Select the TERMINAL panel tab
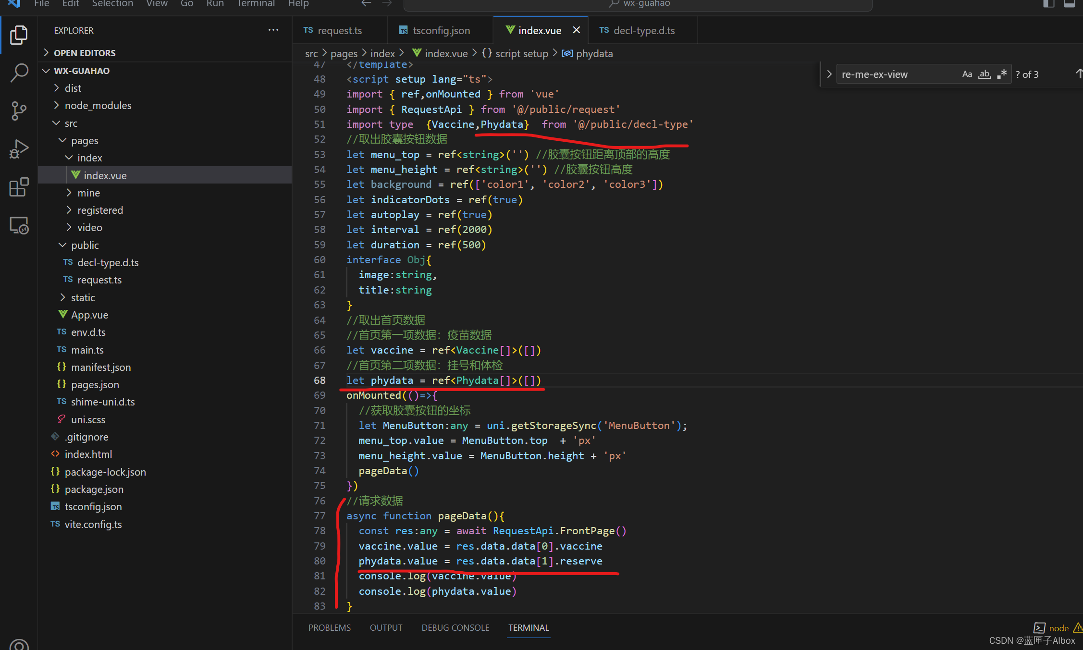The height and width of the screenshot is (650, 1083). (529, 627)
